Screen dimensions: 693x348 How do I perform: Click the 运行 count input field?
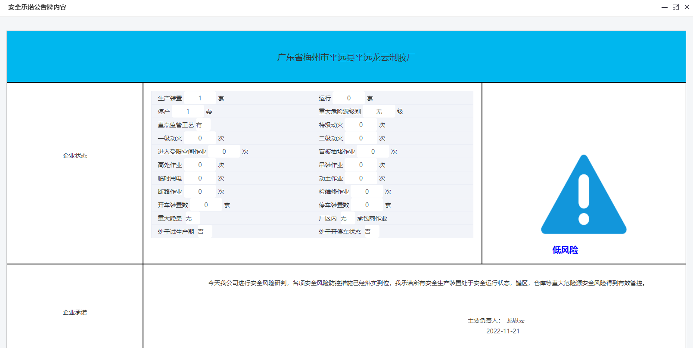pyautogui.click(x=348, y=98)
